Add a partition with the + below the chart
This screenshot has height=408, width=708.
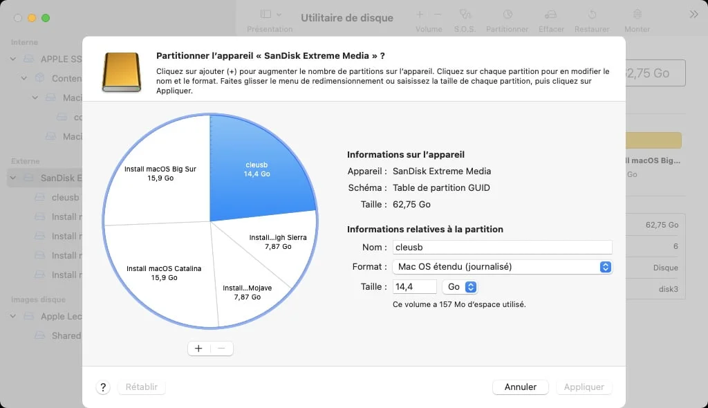click(x=198, y=348)
